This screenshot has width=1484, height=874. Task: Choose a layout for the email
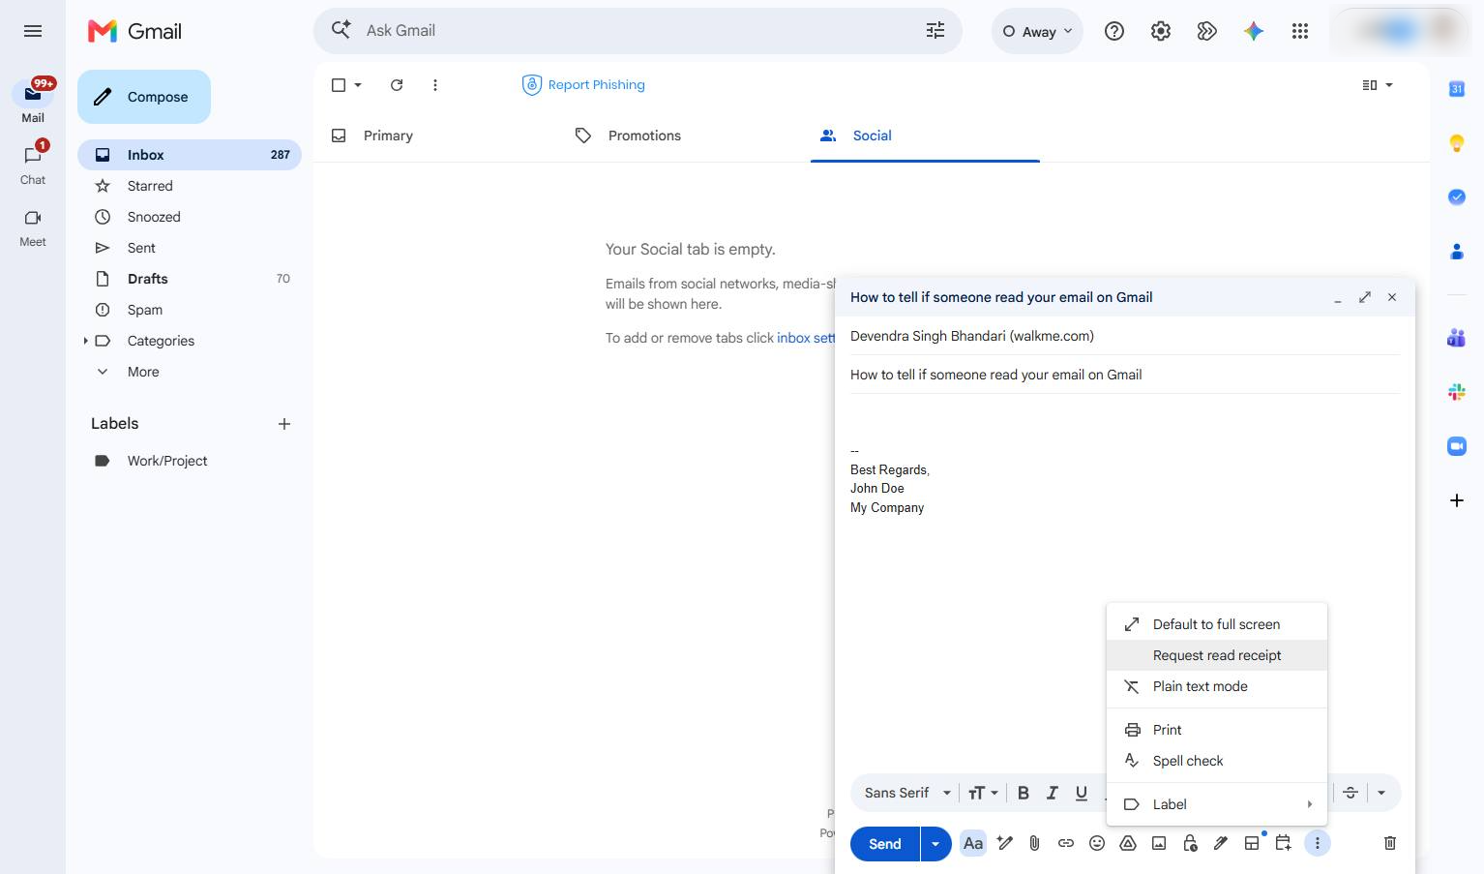[1252, 843]
